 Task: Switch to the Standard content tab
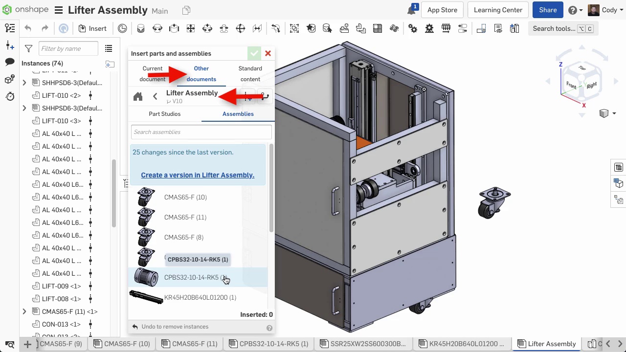[250, 74]
